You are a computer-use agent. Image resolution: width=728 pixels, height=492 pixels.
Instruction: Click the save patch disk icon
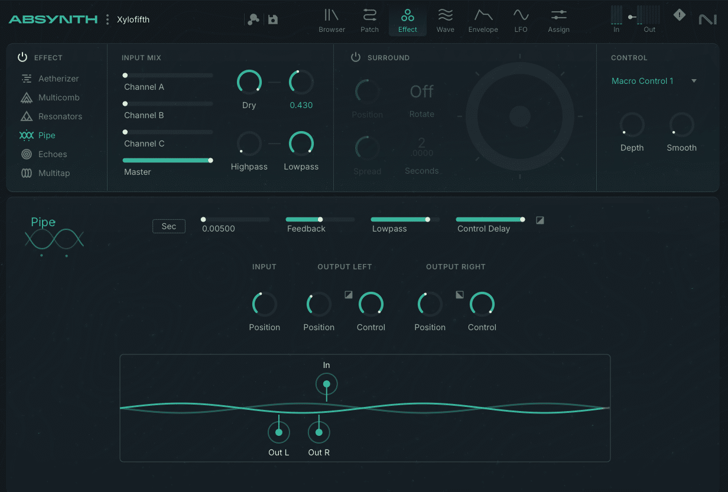coord(272,19)
